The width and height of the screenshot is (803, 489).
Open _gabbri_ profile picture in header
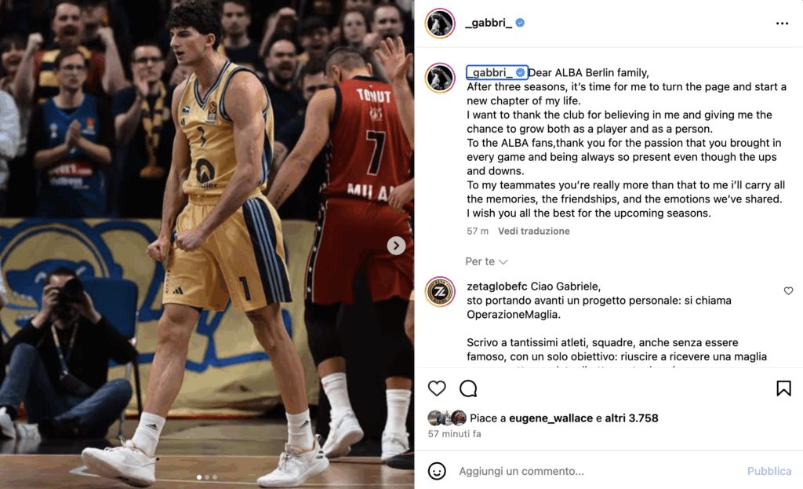440,24
